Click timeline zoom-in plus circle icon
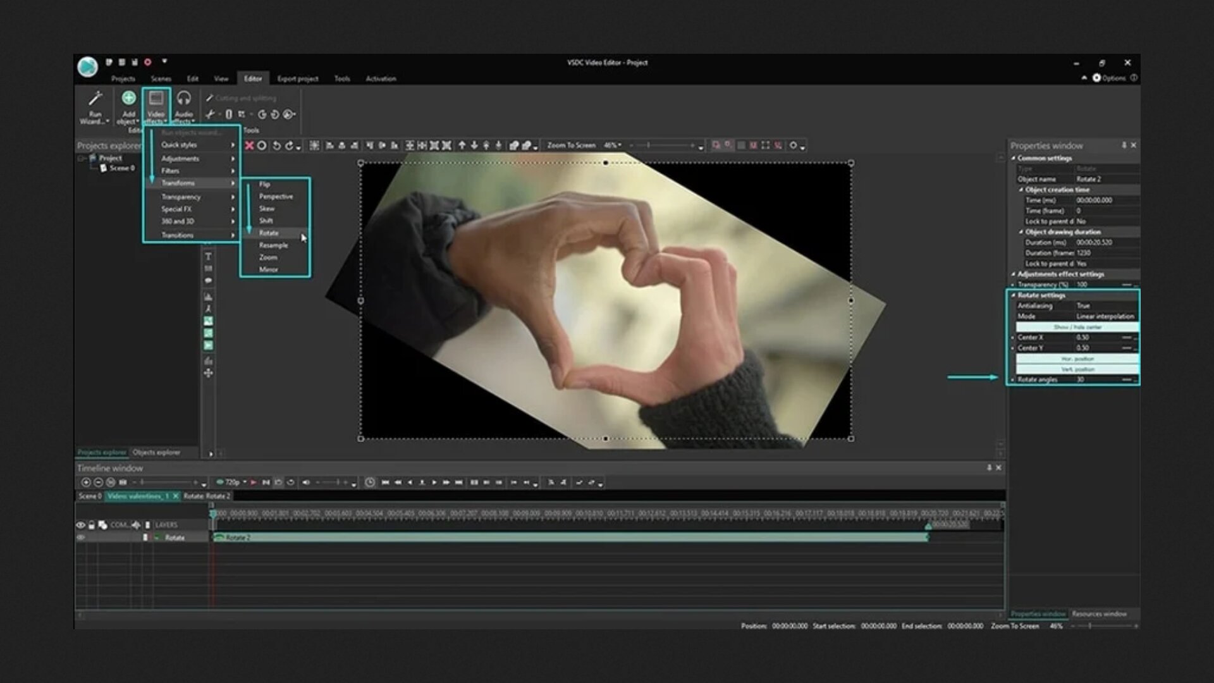The height and width of the screenshot is (683, 1214). pos(86,483)
